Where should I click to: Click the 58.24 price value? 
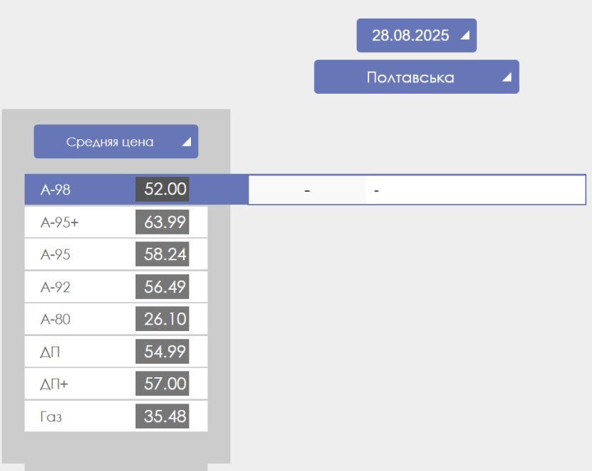(x=163, y=255)
